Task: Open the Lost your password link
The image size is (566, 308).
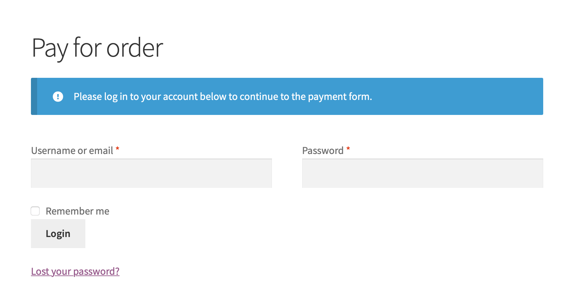Action: [75, 271]
